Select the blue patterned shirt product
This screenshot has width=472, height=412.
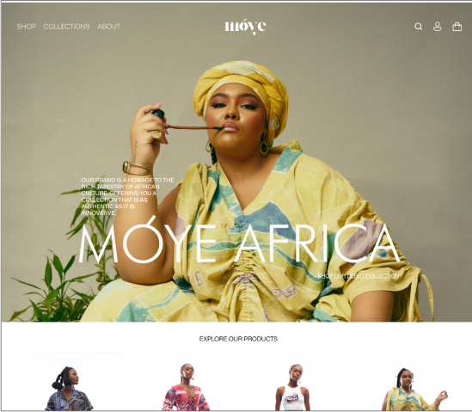point(69,389)
